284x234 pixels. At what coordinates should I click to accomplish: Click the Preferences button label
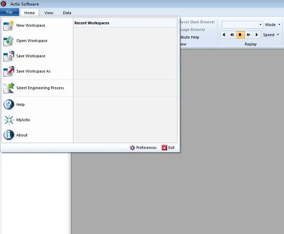(x=146, y=148)
